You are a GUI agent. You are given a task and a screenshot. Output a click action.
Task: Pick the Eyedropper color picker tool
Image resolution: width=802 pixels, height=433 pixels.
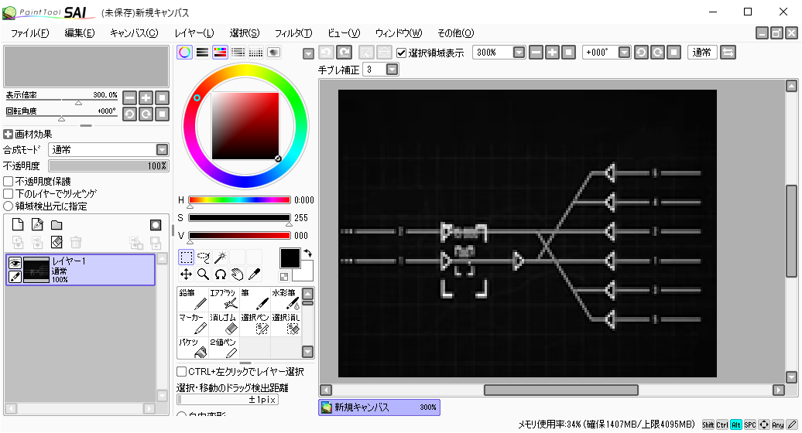pyautogui.click(x=254, y=274)
